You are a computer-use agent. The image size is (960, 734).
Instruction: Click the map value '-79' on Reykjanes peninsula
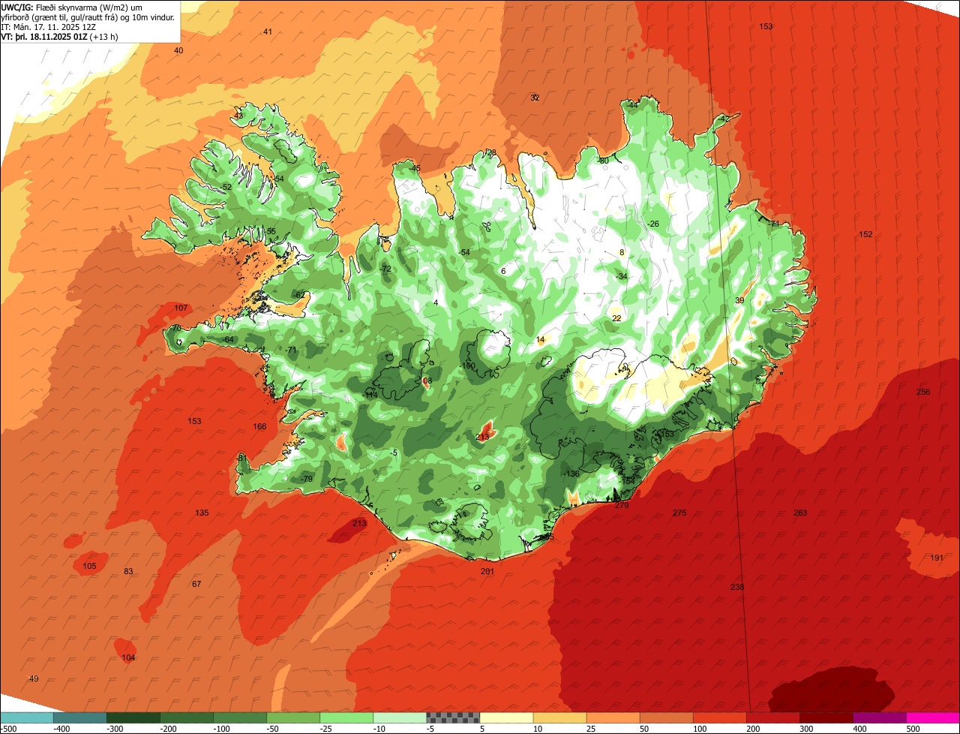tap(306, 479)
